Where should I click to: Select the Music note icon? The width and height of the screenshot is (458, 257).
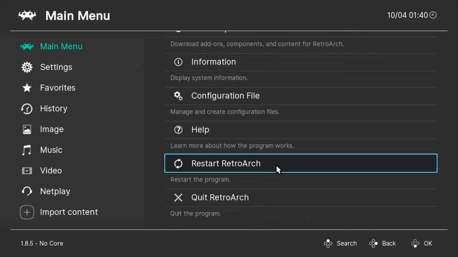coord(27,150)
